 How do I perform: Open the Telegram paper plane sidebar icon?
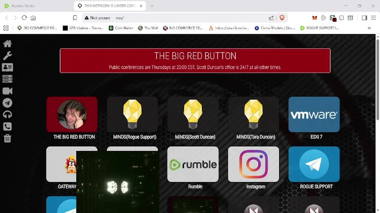[x=7, y=103]
